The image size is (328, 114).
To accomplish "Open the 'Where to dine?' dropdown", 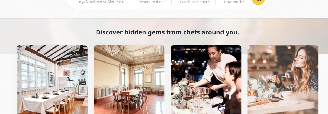I will 152,2.
